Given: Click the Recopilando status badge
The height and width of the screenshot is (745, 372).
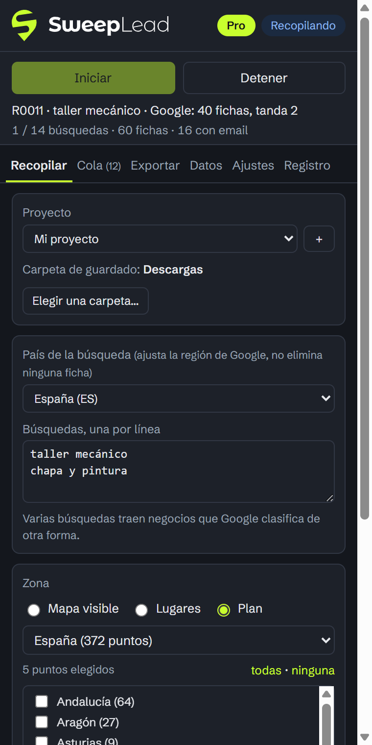Looking at the screenshot, I should point(303,25).
